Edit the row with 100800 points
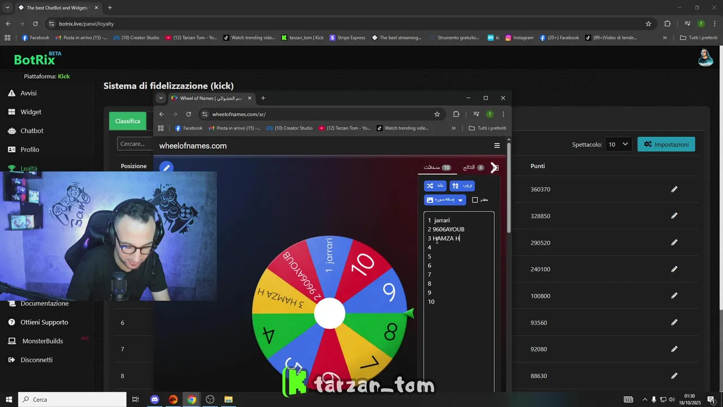 674,296
